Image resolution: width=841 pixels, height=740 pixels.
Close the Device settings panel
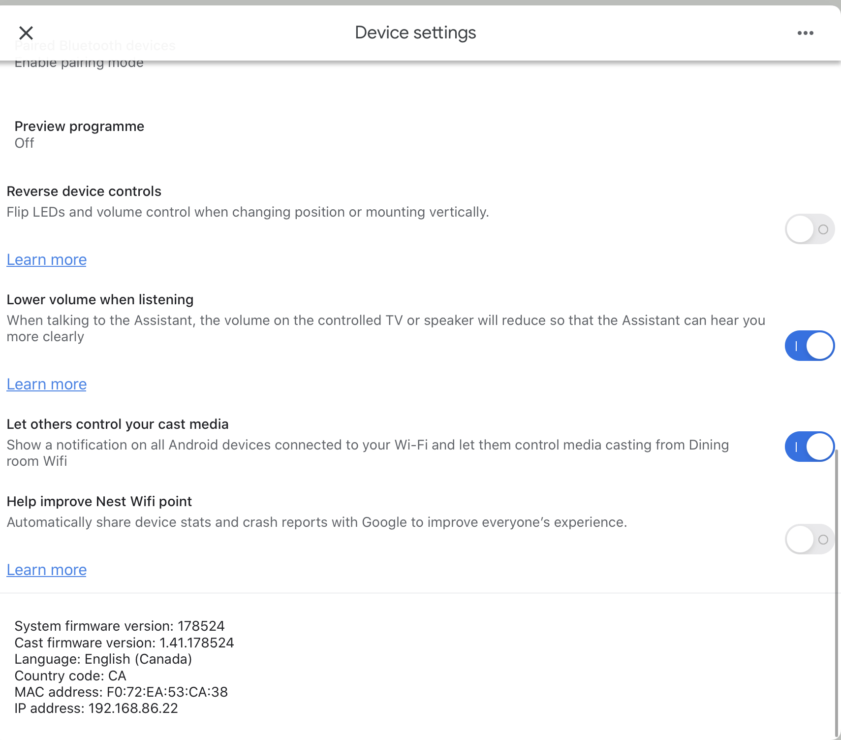pos(26,33)
